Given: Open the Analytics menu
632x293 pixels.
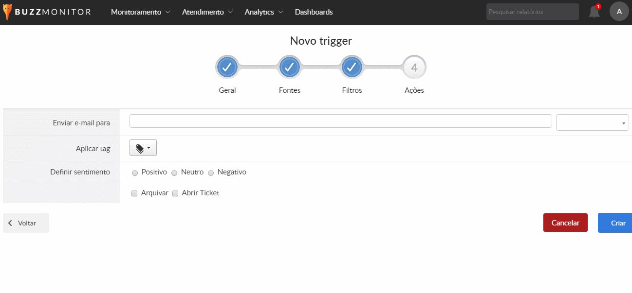Looking at the screenshot, I should 264,12.
